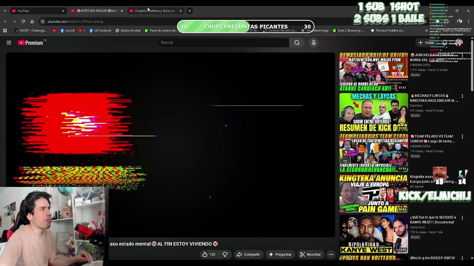Open the YouTube guide hamburger menu
474x266 pixels.
coord(9,43)
